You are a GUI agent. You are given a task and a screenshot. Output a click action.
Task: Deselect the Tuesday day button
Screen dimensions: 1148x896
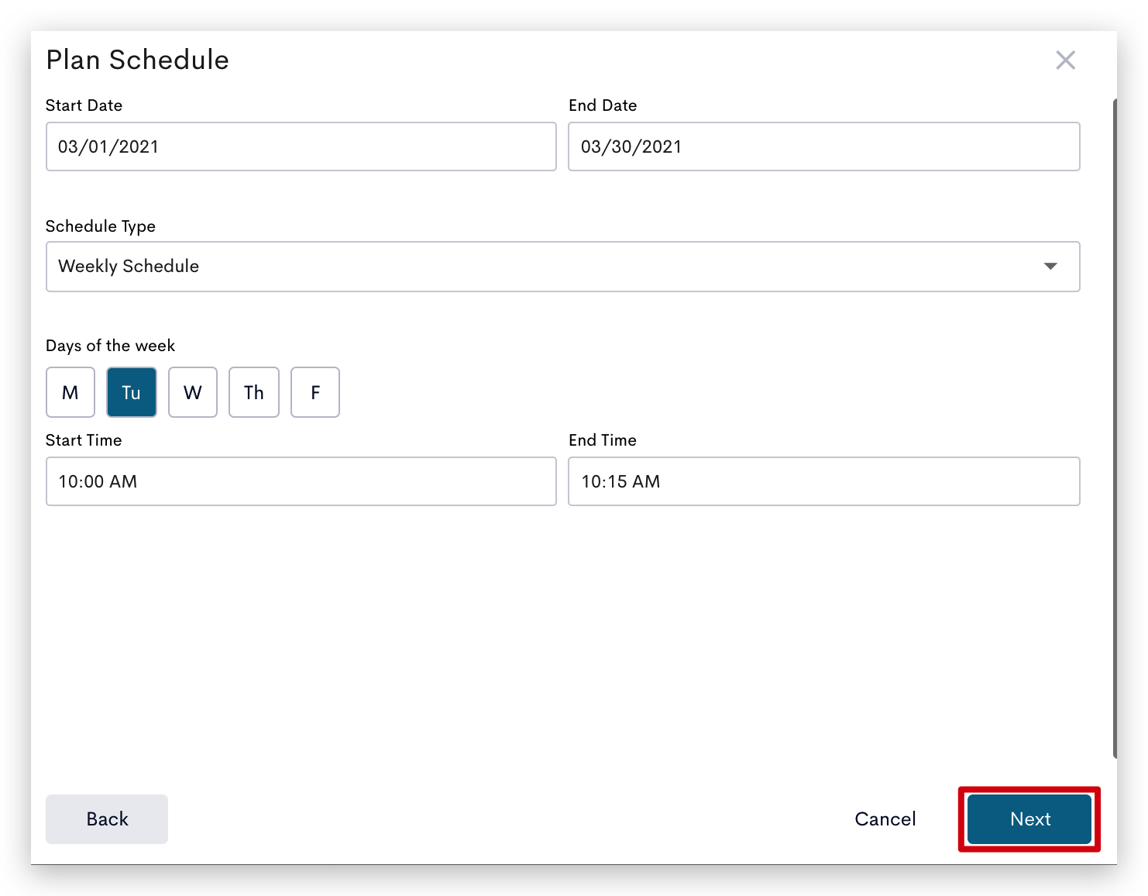pos(132,392)
